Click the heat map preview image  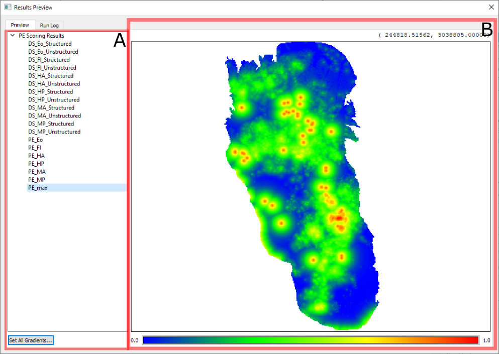(x=311, y=186)
